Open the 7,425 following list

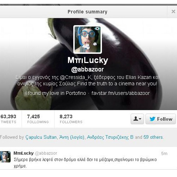pos(38,119)
